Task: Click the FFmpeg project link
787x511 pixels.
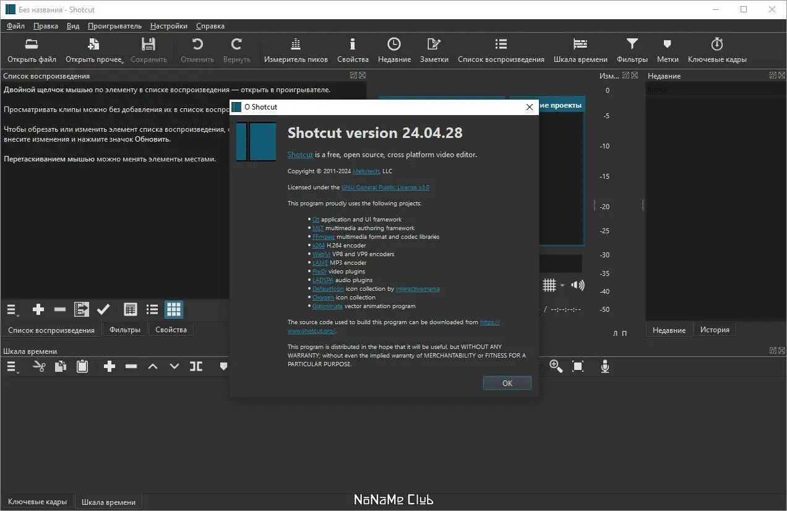Action: click(x=323, y=236)
